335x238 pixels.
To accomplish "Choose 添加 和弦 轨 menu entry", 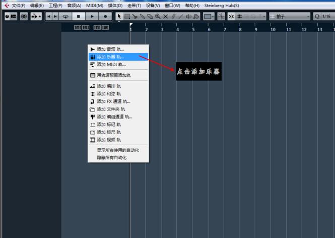I will 118,94.
